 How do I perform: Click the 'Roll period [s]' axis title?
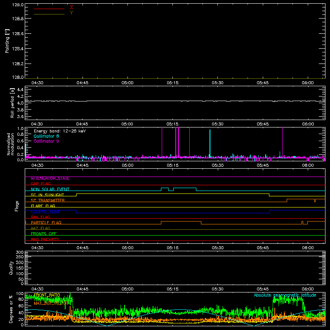[x=12, y=103]
